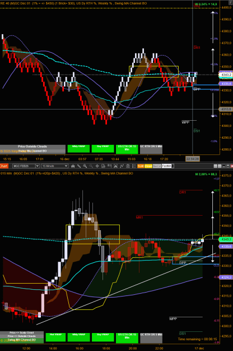Click the 17 dec date label on lower axis
233x351 pixels.
point(199,348)
